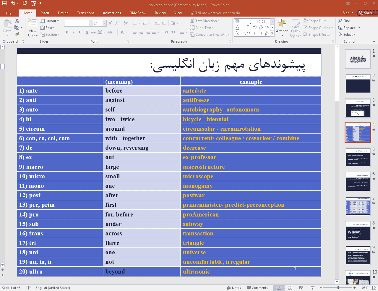Switch to Reading View icon
The width and height of the screenshot is (378, 291).
pyautogui.click(x=301, y=288)
